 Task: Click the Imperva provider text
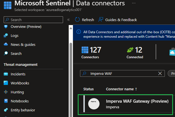coord(113,107)
